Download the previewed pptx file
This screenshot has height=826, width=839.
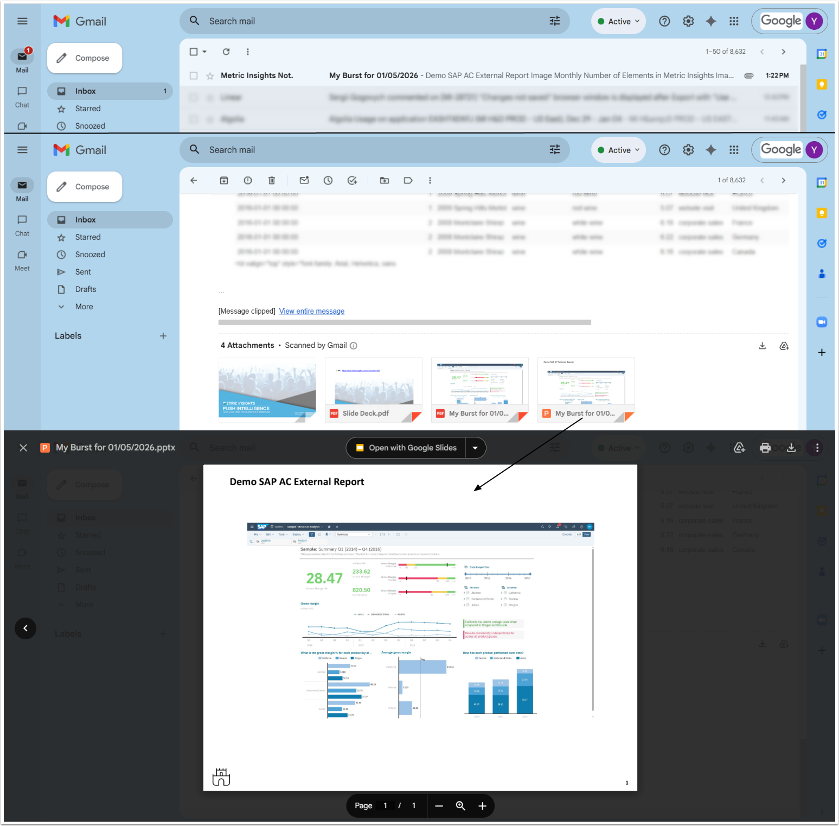[x=791, y=448]
